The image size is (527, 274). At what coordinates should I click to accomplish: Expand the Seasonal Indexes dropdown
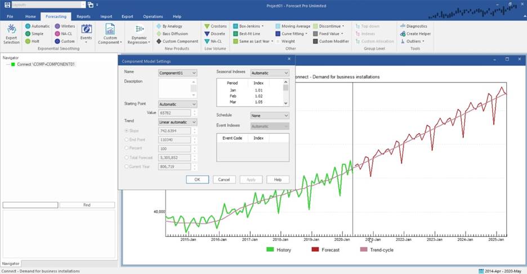269,73
